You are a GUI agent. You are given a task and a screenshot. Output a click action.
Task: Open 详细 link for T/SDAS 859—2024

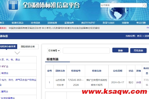[138, 82]
